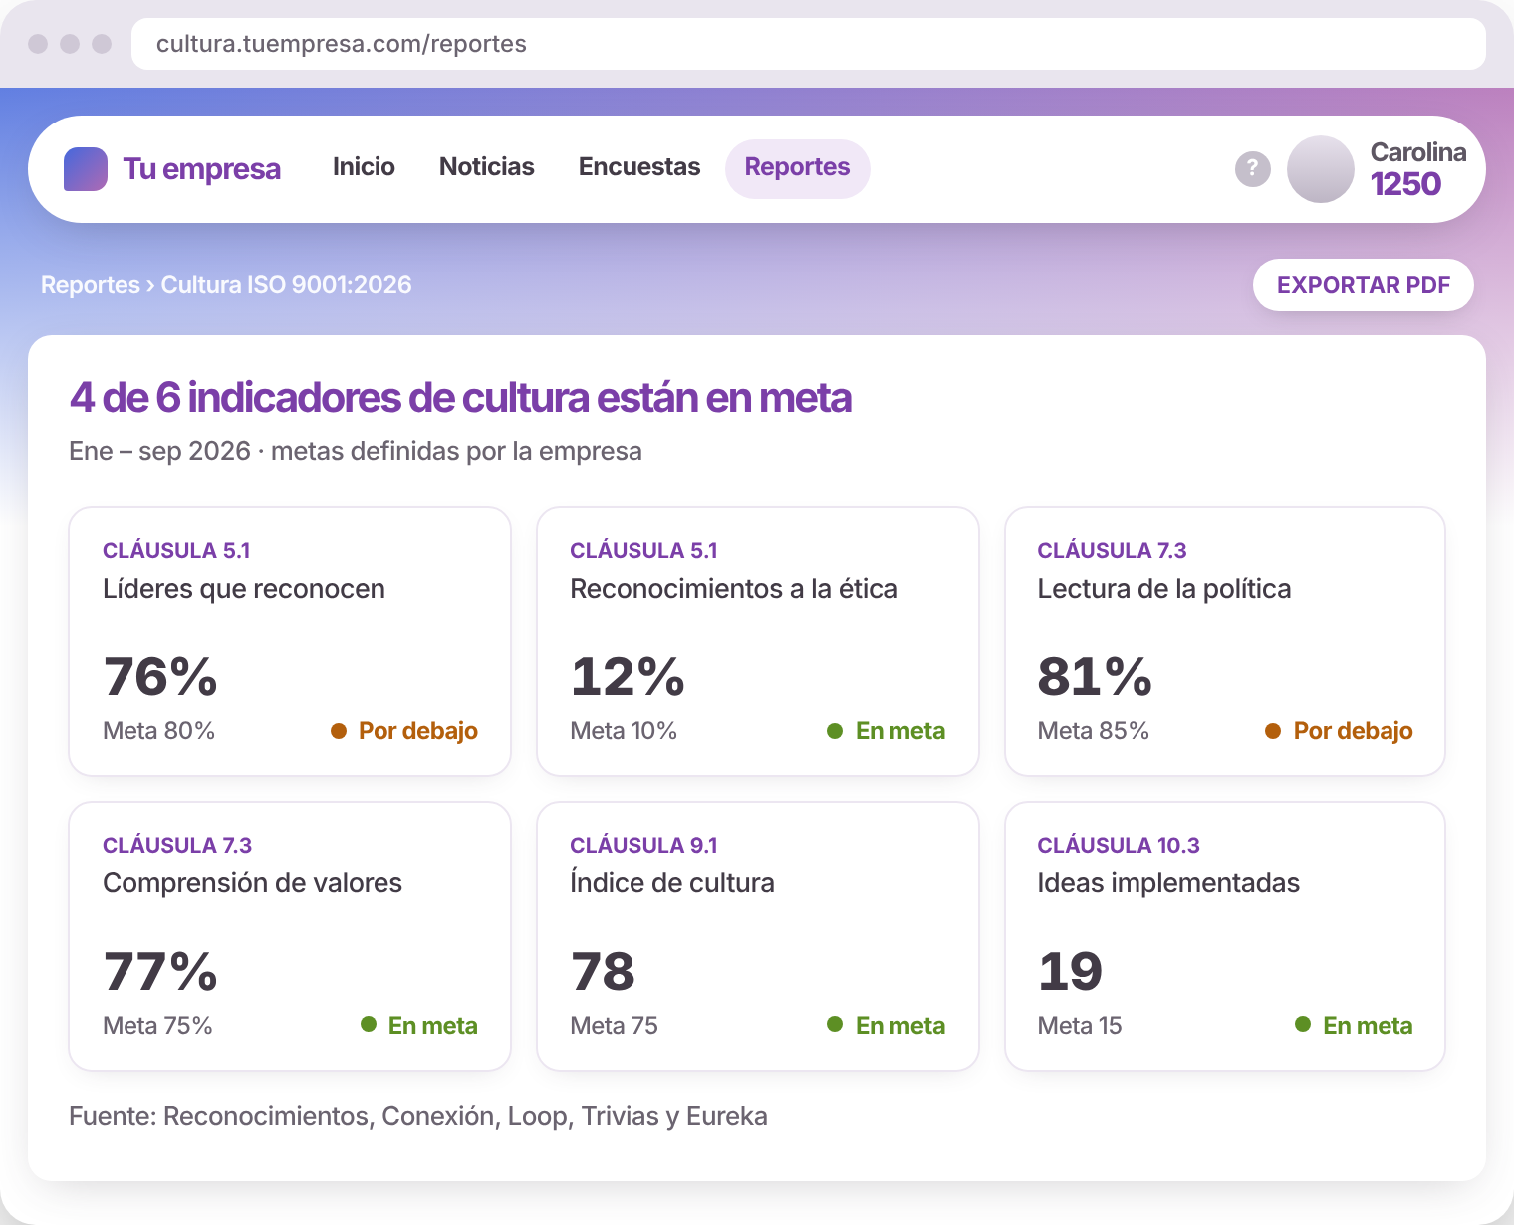Open the Líderes que reconocen card title
This screenshot has height=1225, width=1516.
point(244,589)
